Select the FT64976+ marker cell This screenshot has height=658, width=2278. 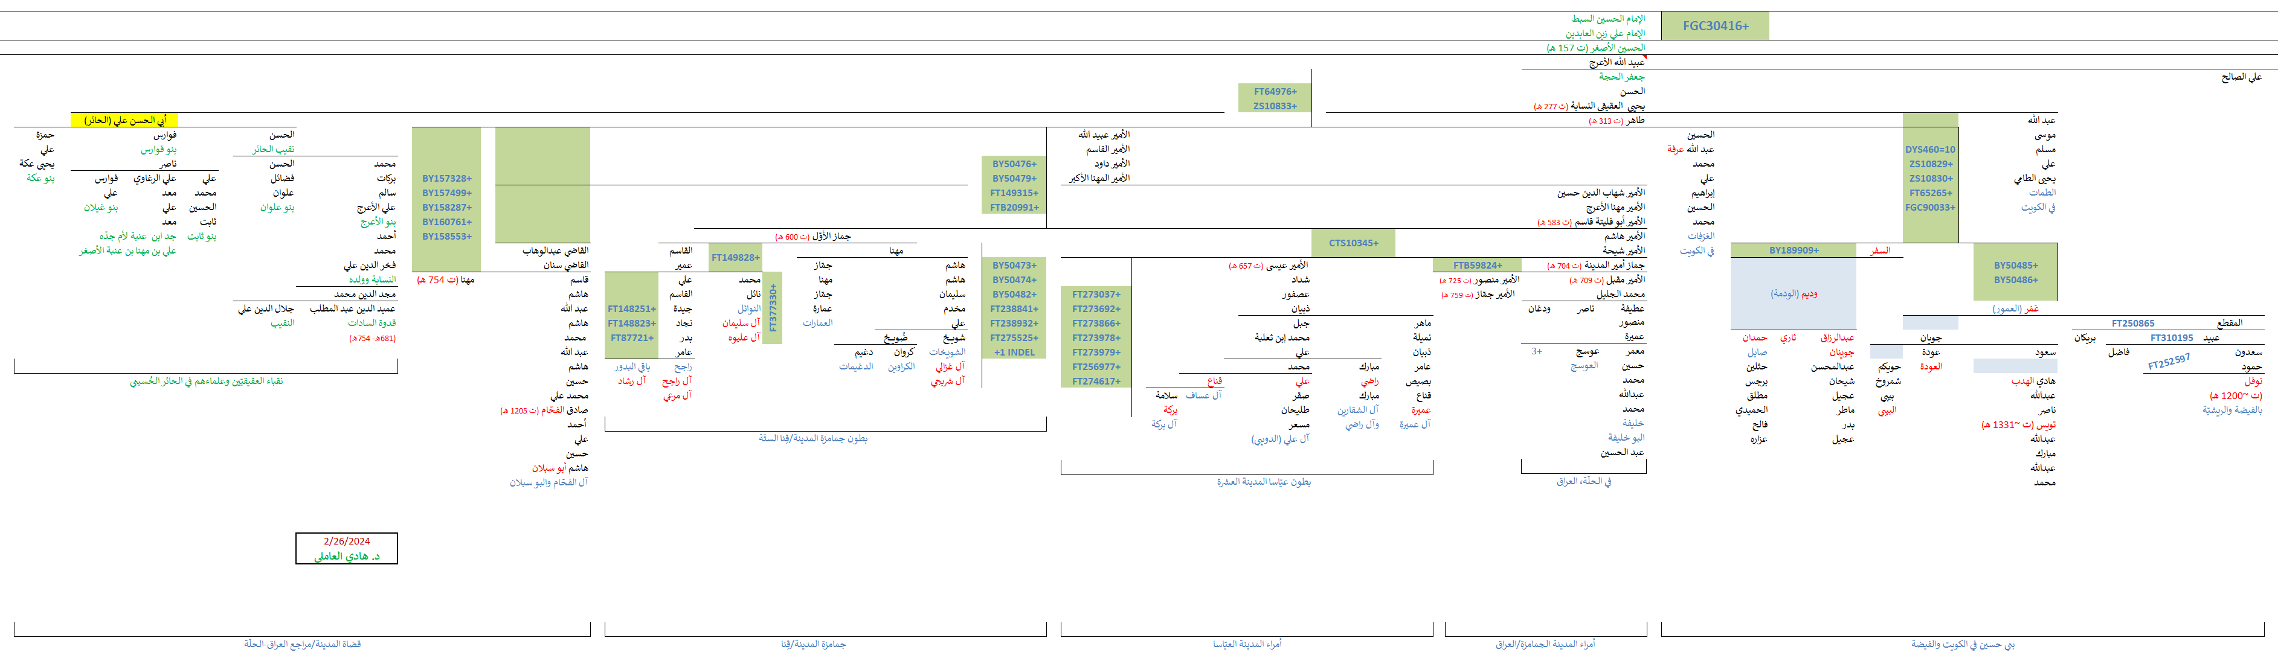1274,91
